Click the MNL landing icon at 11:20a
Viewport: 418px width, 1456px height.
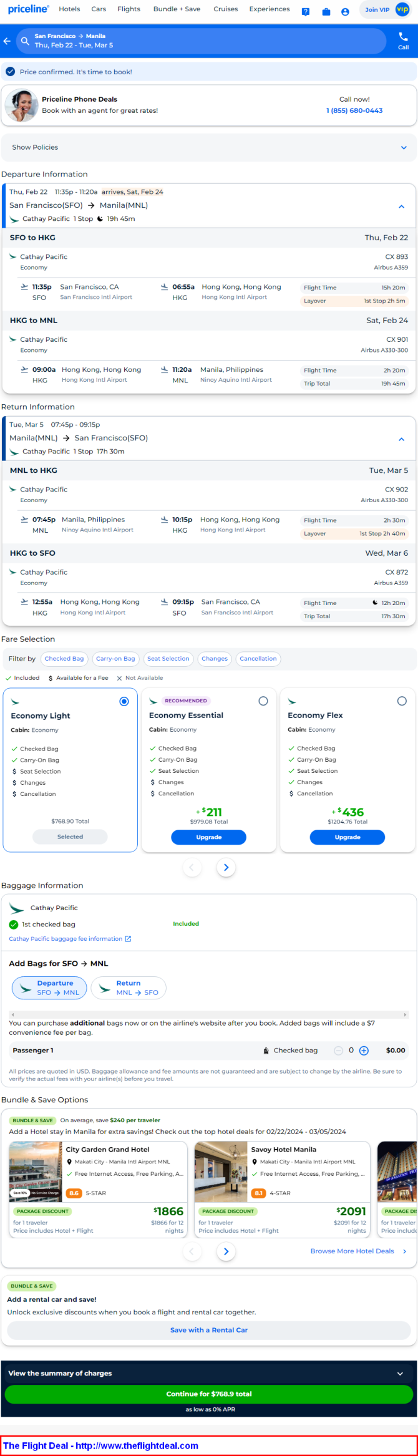point(164,370)
